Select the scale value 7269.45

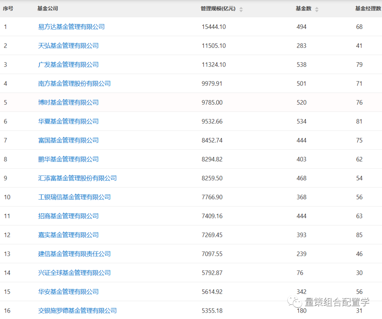pyautogui.click(x=212, y=235)
